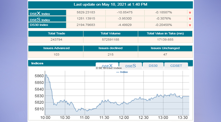Click the Indices panel title bar

(61, 63)
